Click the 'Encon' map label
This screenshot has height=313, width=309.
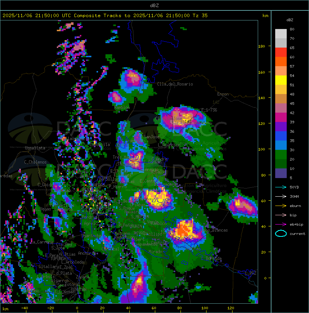point(223,94)
